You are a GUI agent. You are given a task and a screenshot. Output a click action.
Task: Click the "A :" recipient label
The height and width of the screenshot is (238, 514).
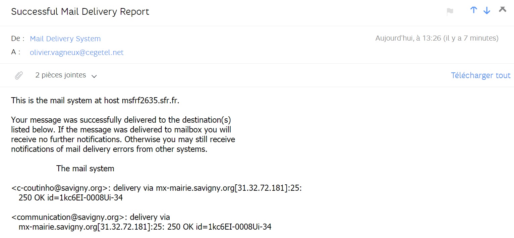coord(16,52)
